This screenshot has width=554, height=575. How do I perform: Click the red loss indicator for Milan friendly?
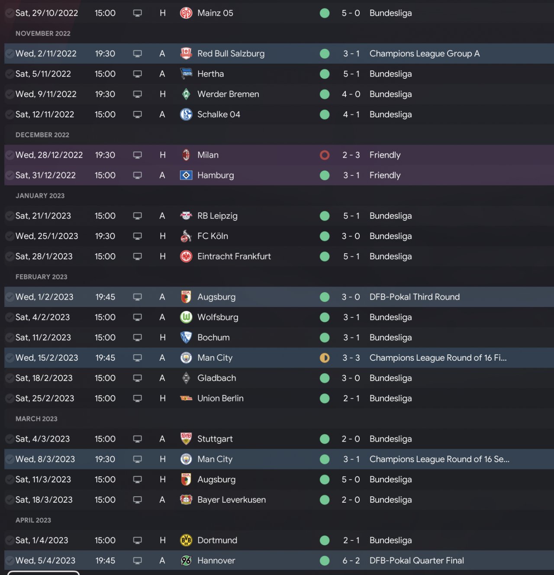click(x=325, y=155)
